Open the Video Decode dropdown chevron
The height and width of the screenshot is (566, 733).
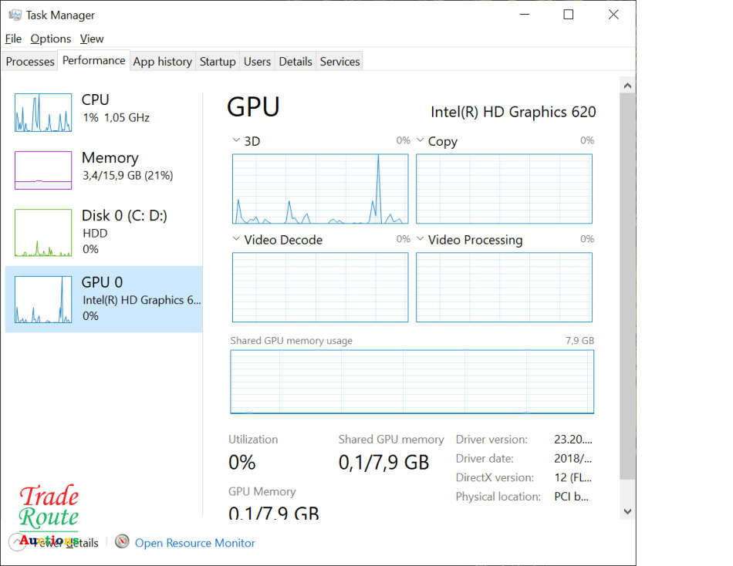[236, 239]
